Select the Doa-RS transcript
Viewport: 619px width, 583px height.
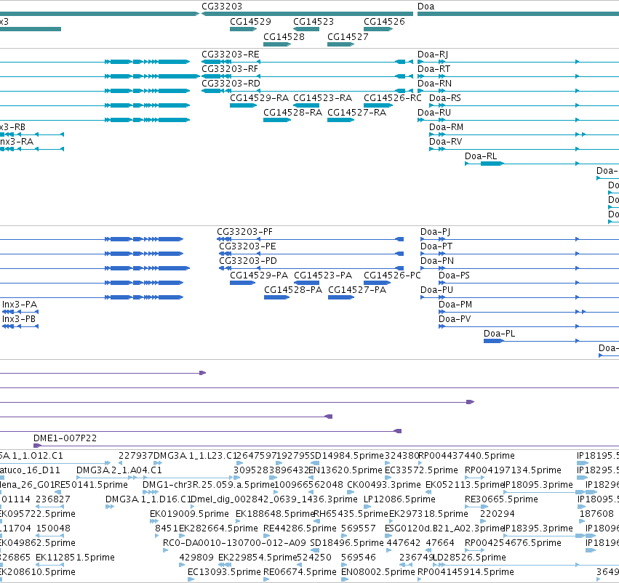524,105
